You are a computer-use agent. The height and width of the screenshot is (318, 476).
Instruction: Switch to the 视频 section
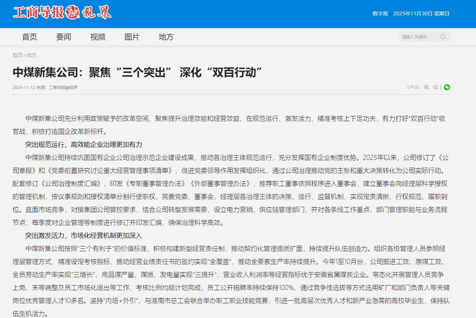coord(98,37)
